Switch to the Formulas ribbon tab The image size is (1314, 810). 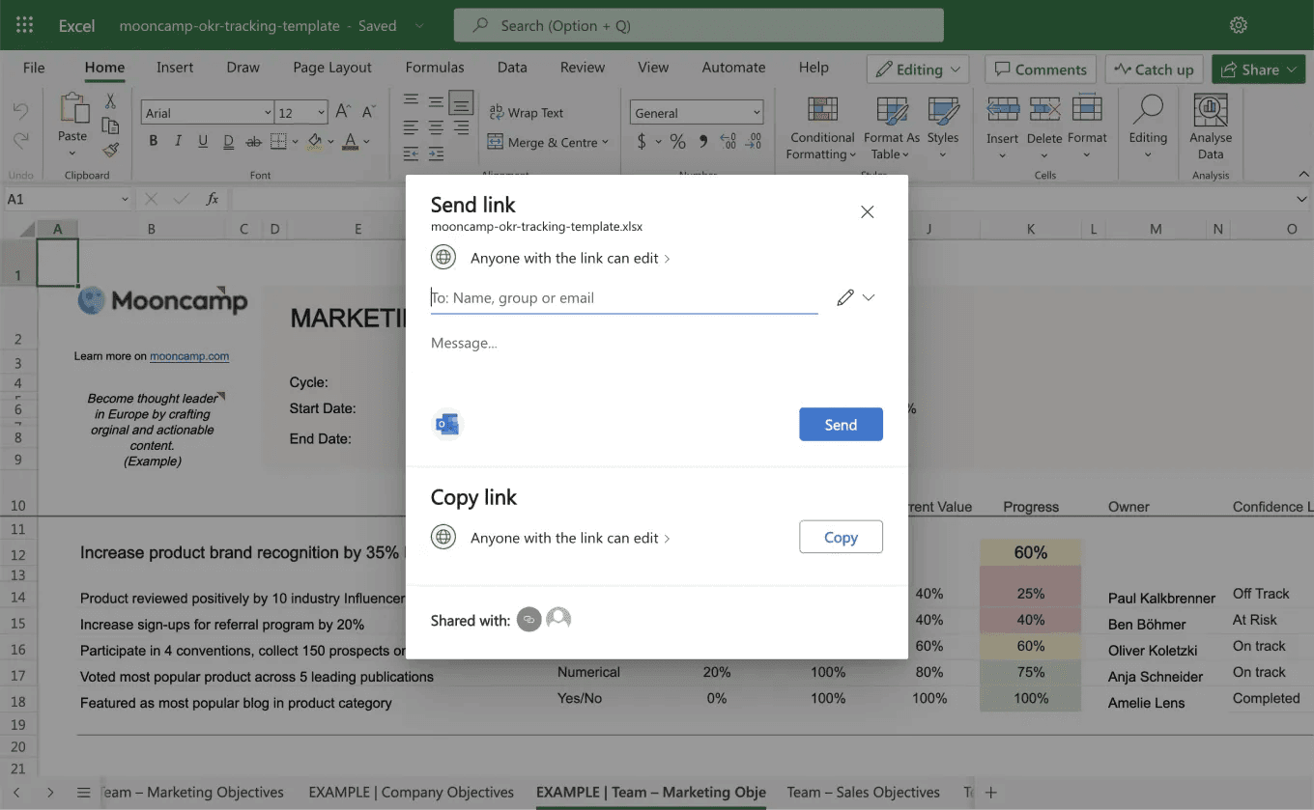[435, 68]
